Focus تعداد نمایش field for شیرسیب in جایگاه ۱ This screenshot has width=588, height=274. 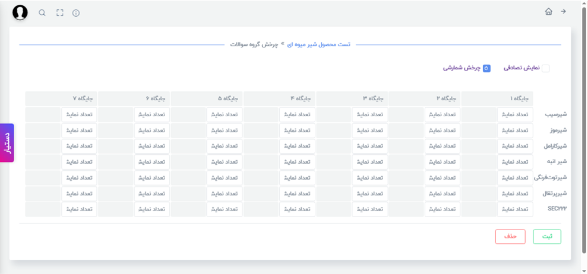516,114
